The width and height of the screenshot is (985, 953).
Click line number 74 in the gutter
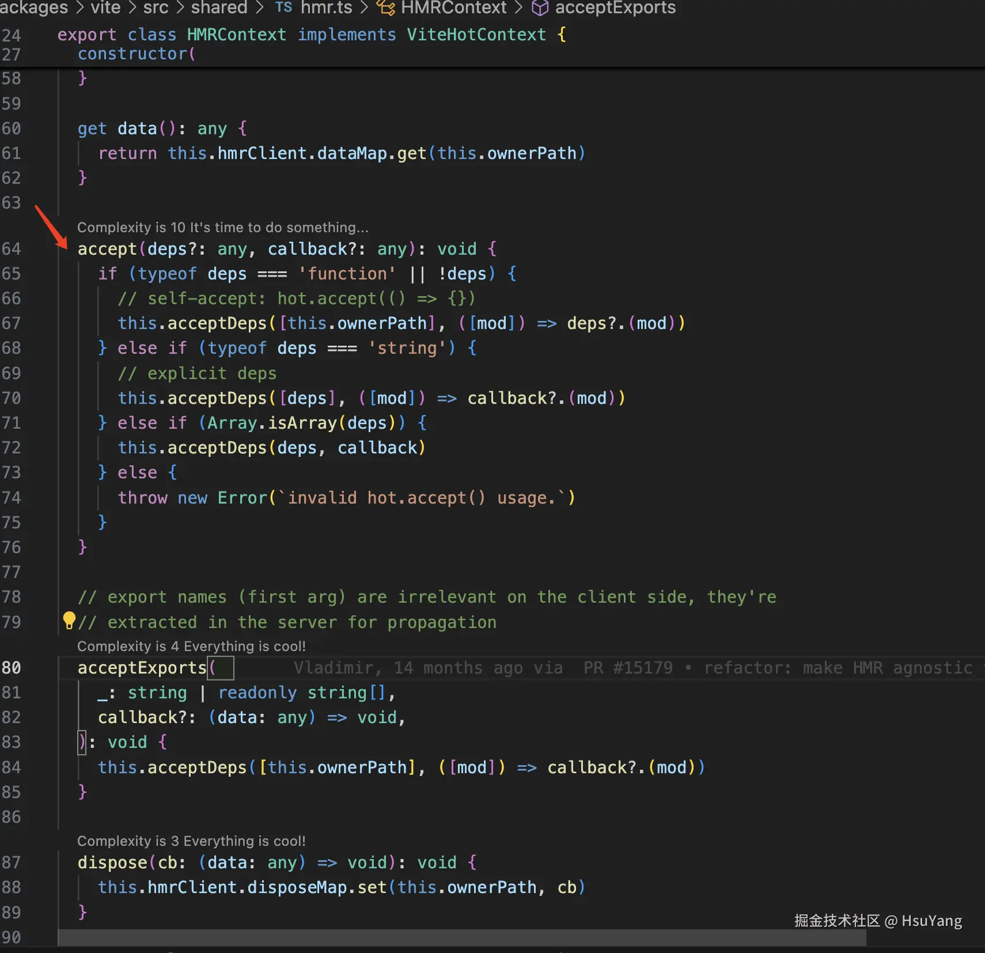[x=12, y=498]
